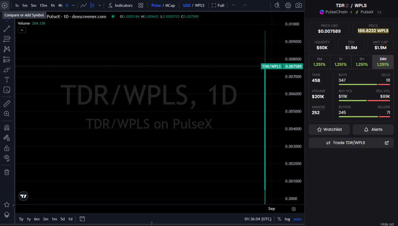Toggle log scale
Viewport: 398px width, 226px height.
[287, 219]
